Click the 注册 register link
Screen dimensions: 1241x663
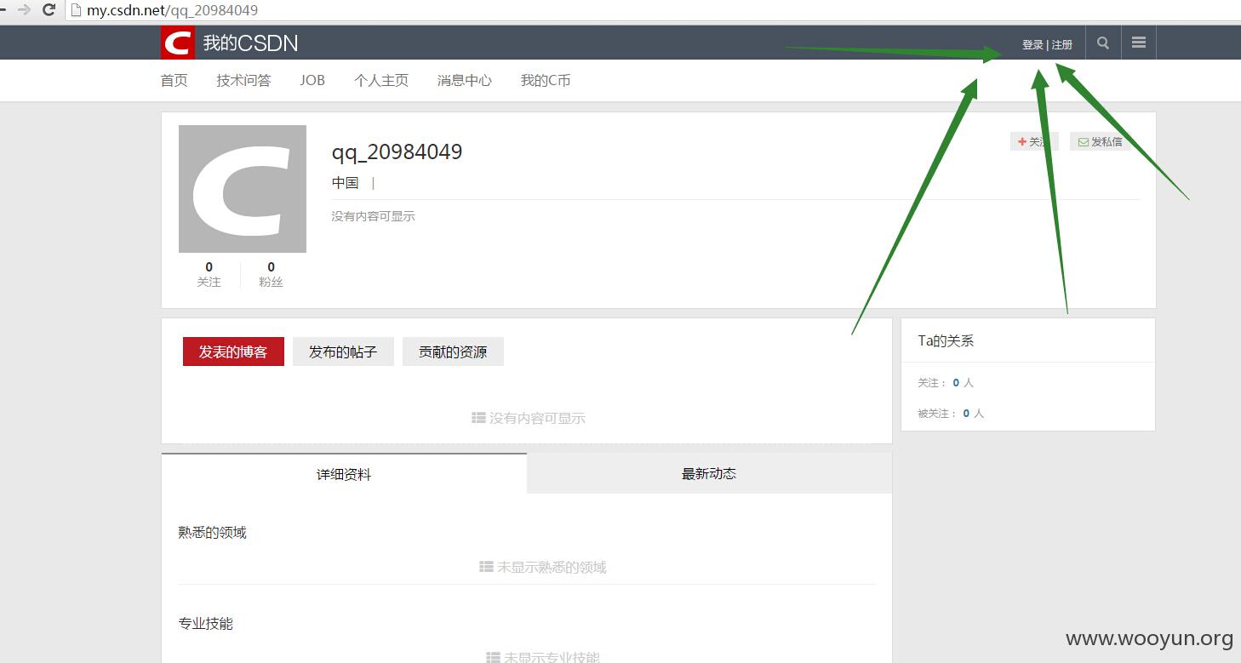(1062, 45)
